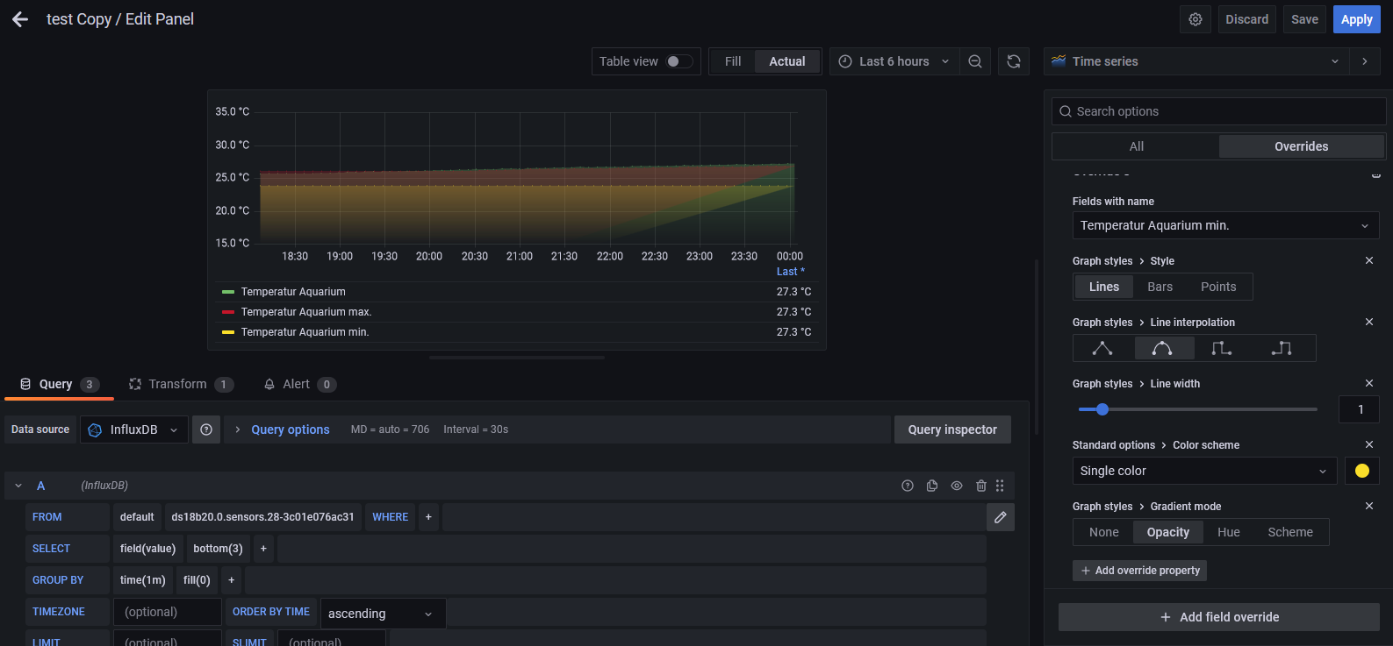The height and width of the screenshot is (646, 1393).
Task: Duplicate query A with the copy icon
Action: pyautogui.click(x=932, y=486)
